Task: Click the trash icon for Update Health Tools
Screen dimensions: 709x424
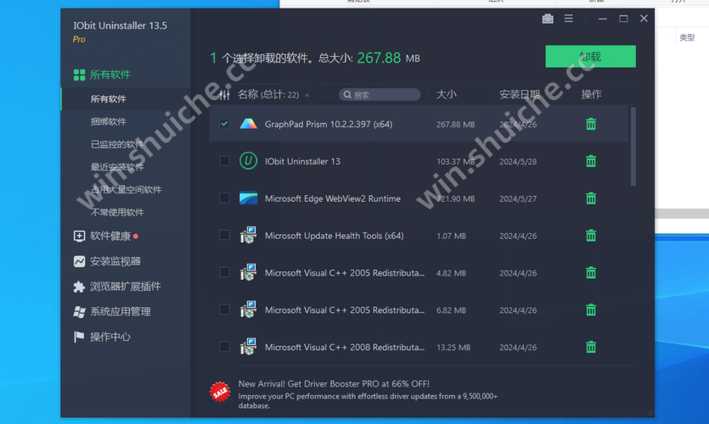Action: (x=591, y=235)
